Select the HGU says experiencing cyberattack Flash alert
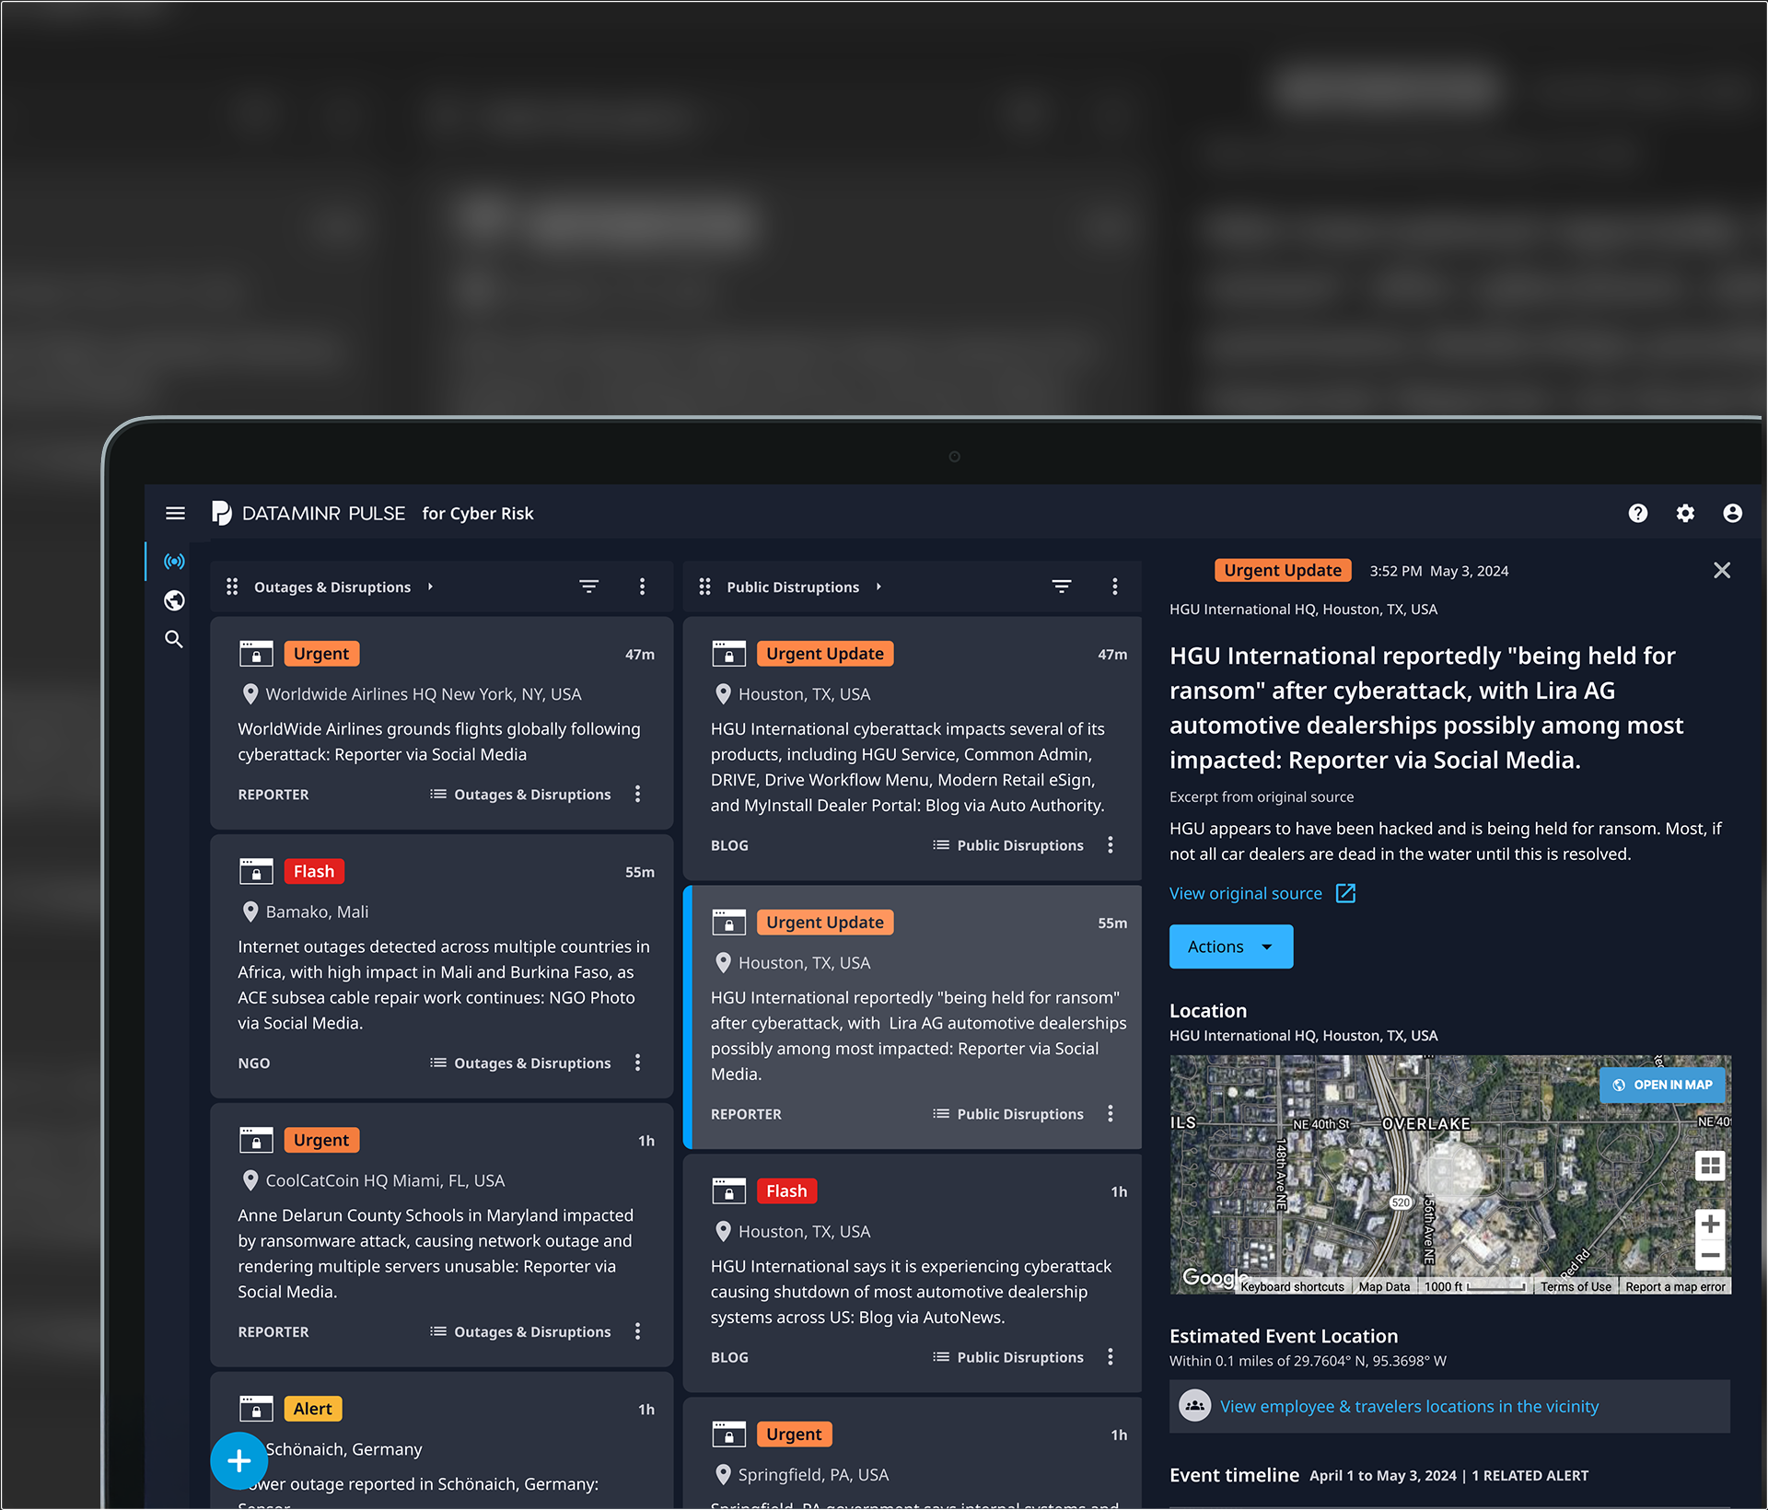1768x1510 pixels. pos(912,1292)
